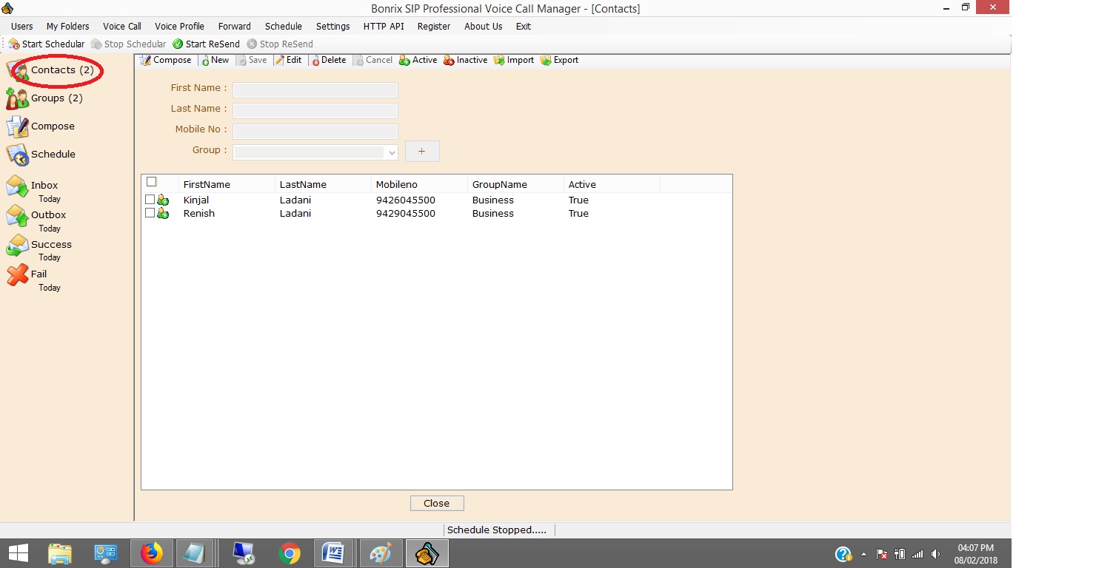Sort by GroupName column header

click(x=515, y=184)
